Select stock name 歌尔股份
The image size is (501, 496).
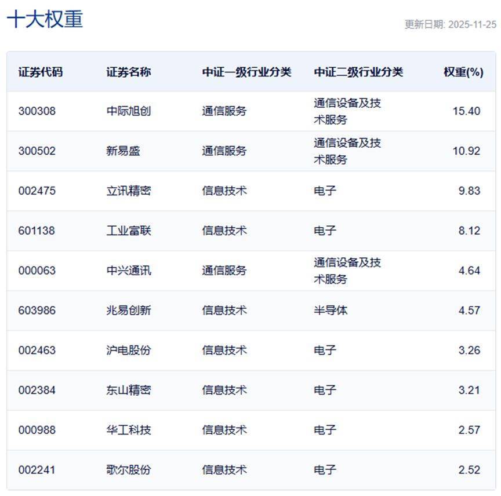point(129,470)
